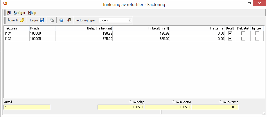Open the Fil menu
The height and width of the screenshot is (117, 268).
pos(9,13)
